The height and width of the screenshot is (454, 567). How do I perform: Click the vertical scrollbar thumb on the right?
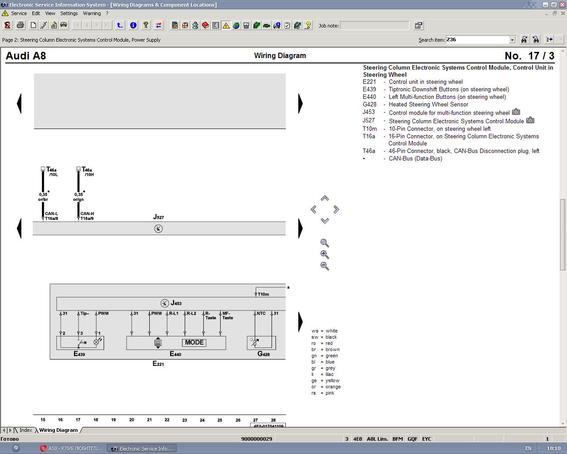point(563,234)
